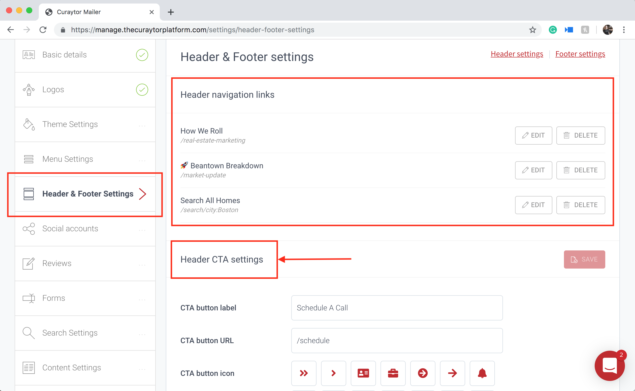Open a new browser tab
635x391 pixels.
171,12
